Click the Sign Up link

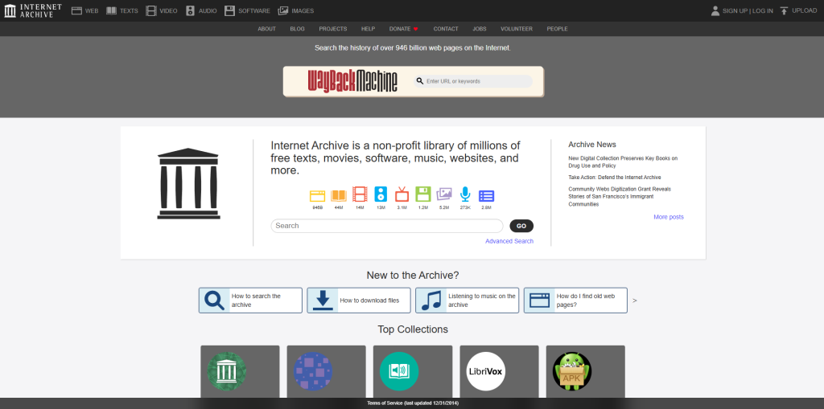point(735,10)
